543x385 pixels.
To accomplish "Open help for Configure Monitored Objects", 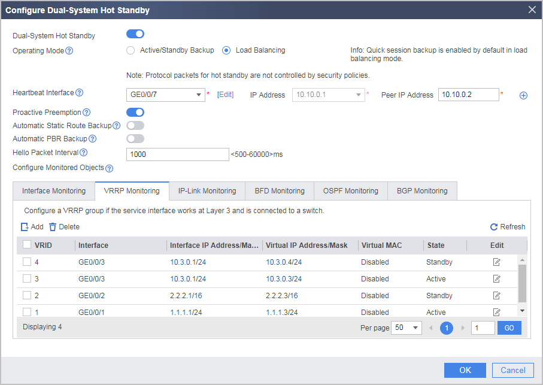I will pyautogui.click(x=109, y=169).
